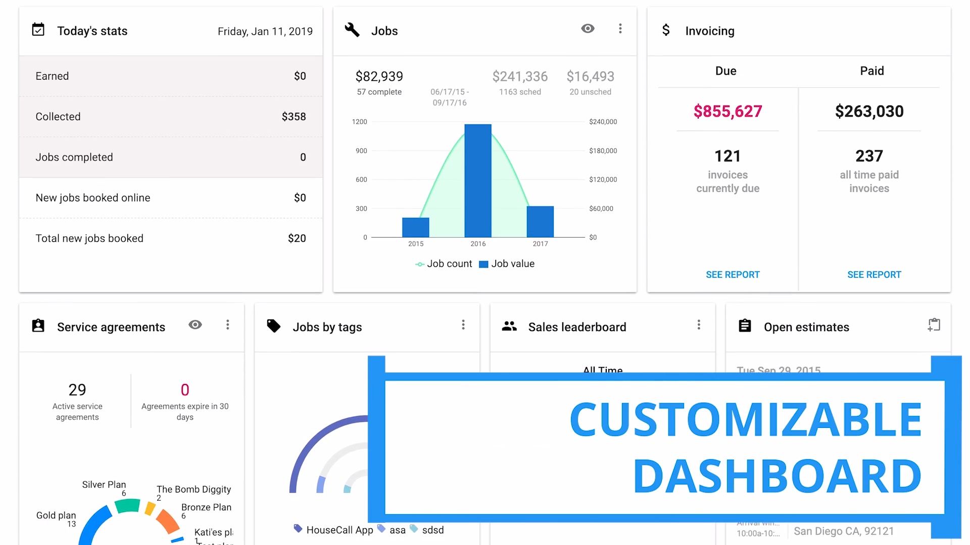Click the Today's stats calendar icon

click(x=38, y=30)
